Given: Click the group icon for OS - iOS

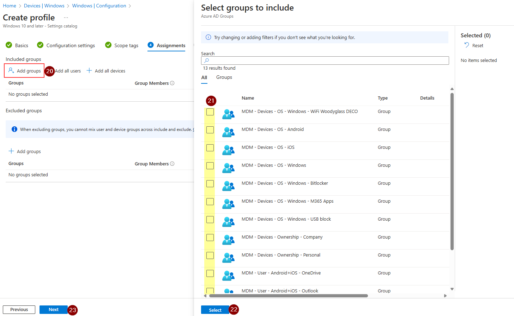Looking at the screenshot, I should [228, 150].
